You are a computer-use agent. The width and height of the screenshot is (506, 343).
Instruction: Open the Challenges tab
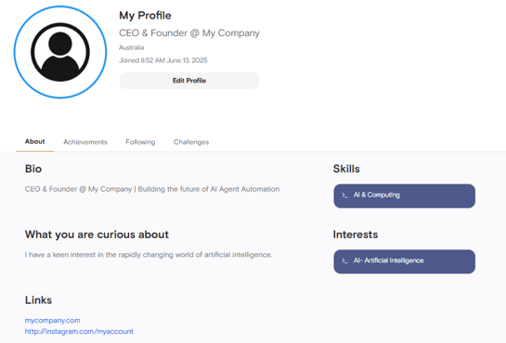(191, 142)
